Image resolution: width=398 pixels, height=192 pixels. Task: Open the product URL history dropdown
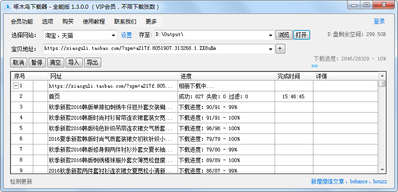pos(271,48)
